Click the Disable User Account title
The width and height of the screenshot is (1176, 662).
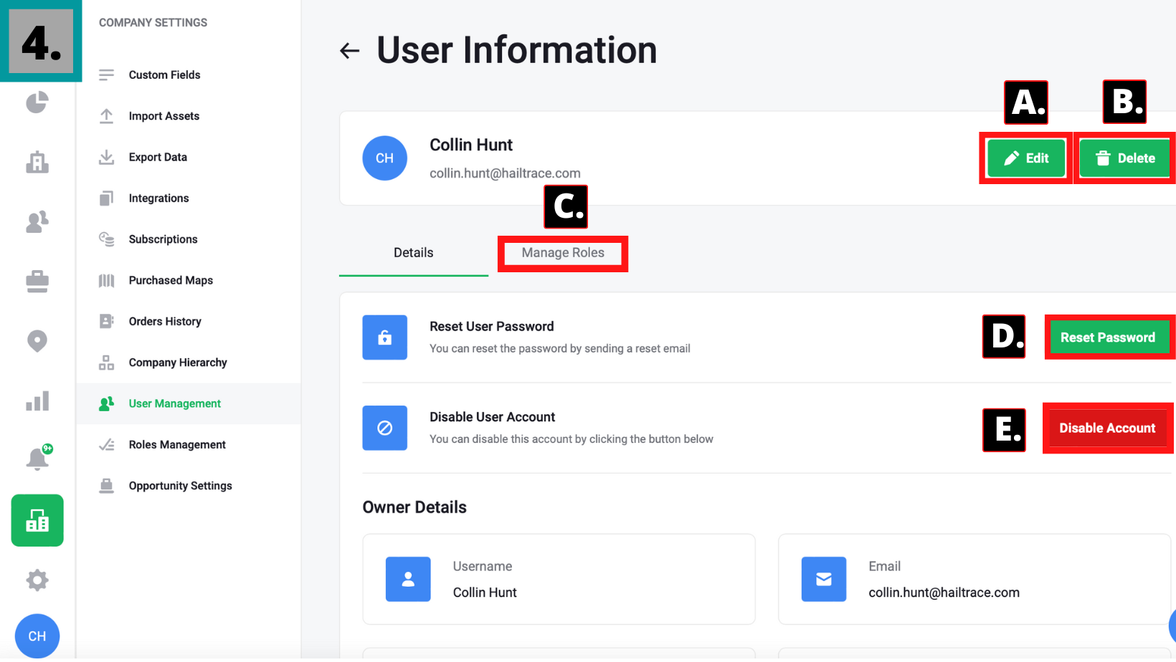[493, 417]
